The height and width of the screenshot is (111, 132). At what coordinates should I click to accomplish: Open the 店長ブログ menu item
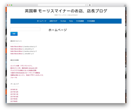point(53,21)
